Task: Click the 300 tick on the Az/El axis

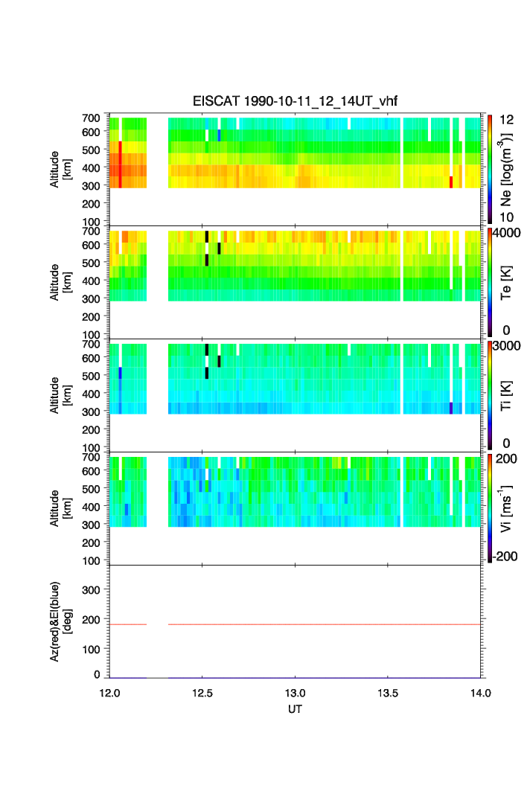Action: coord(91,590)
